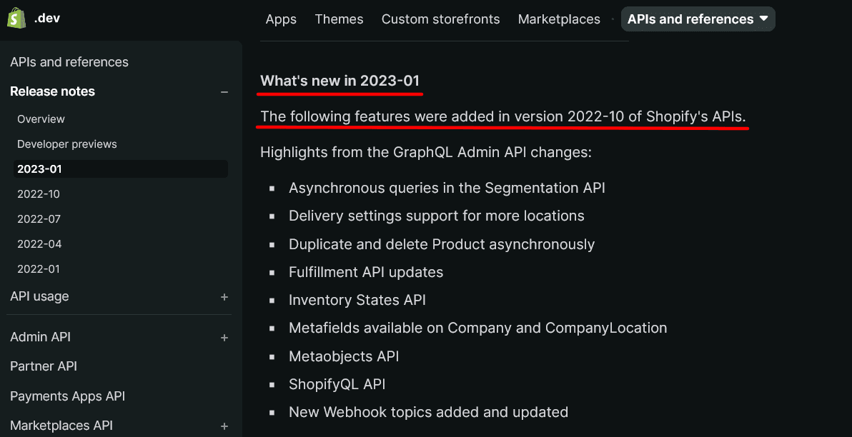Expand the Admin API section

pos(224,336)
